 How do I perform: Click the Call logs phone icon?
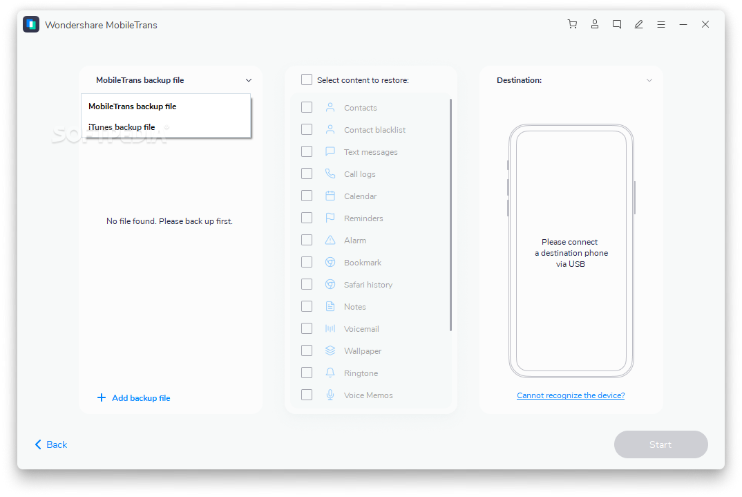(x=330, y=174)
